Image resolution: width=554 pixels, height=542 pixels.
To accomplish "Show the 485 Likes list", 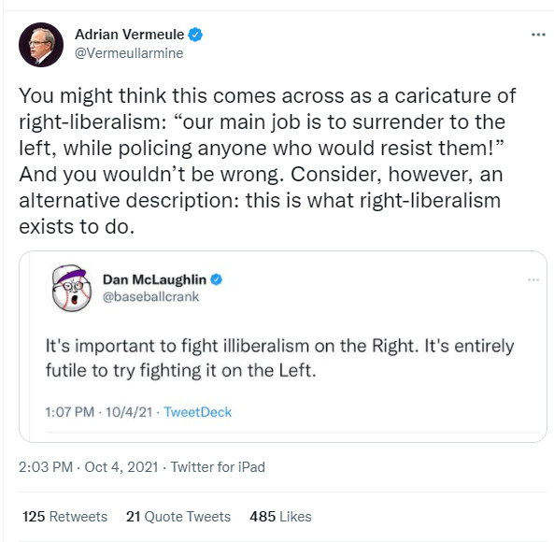I will 280,516.
